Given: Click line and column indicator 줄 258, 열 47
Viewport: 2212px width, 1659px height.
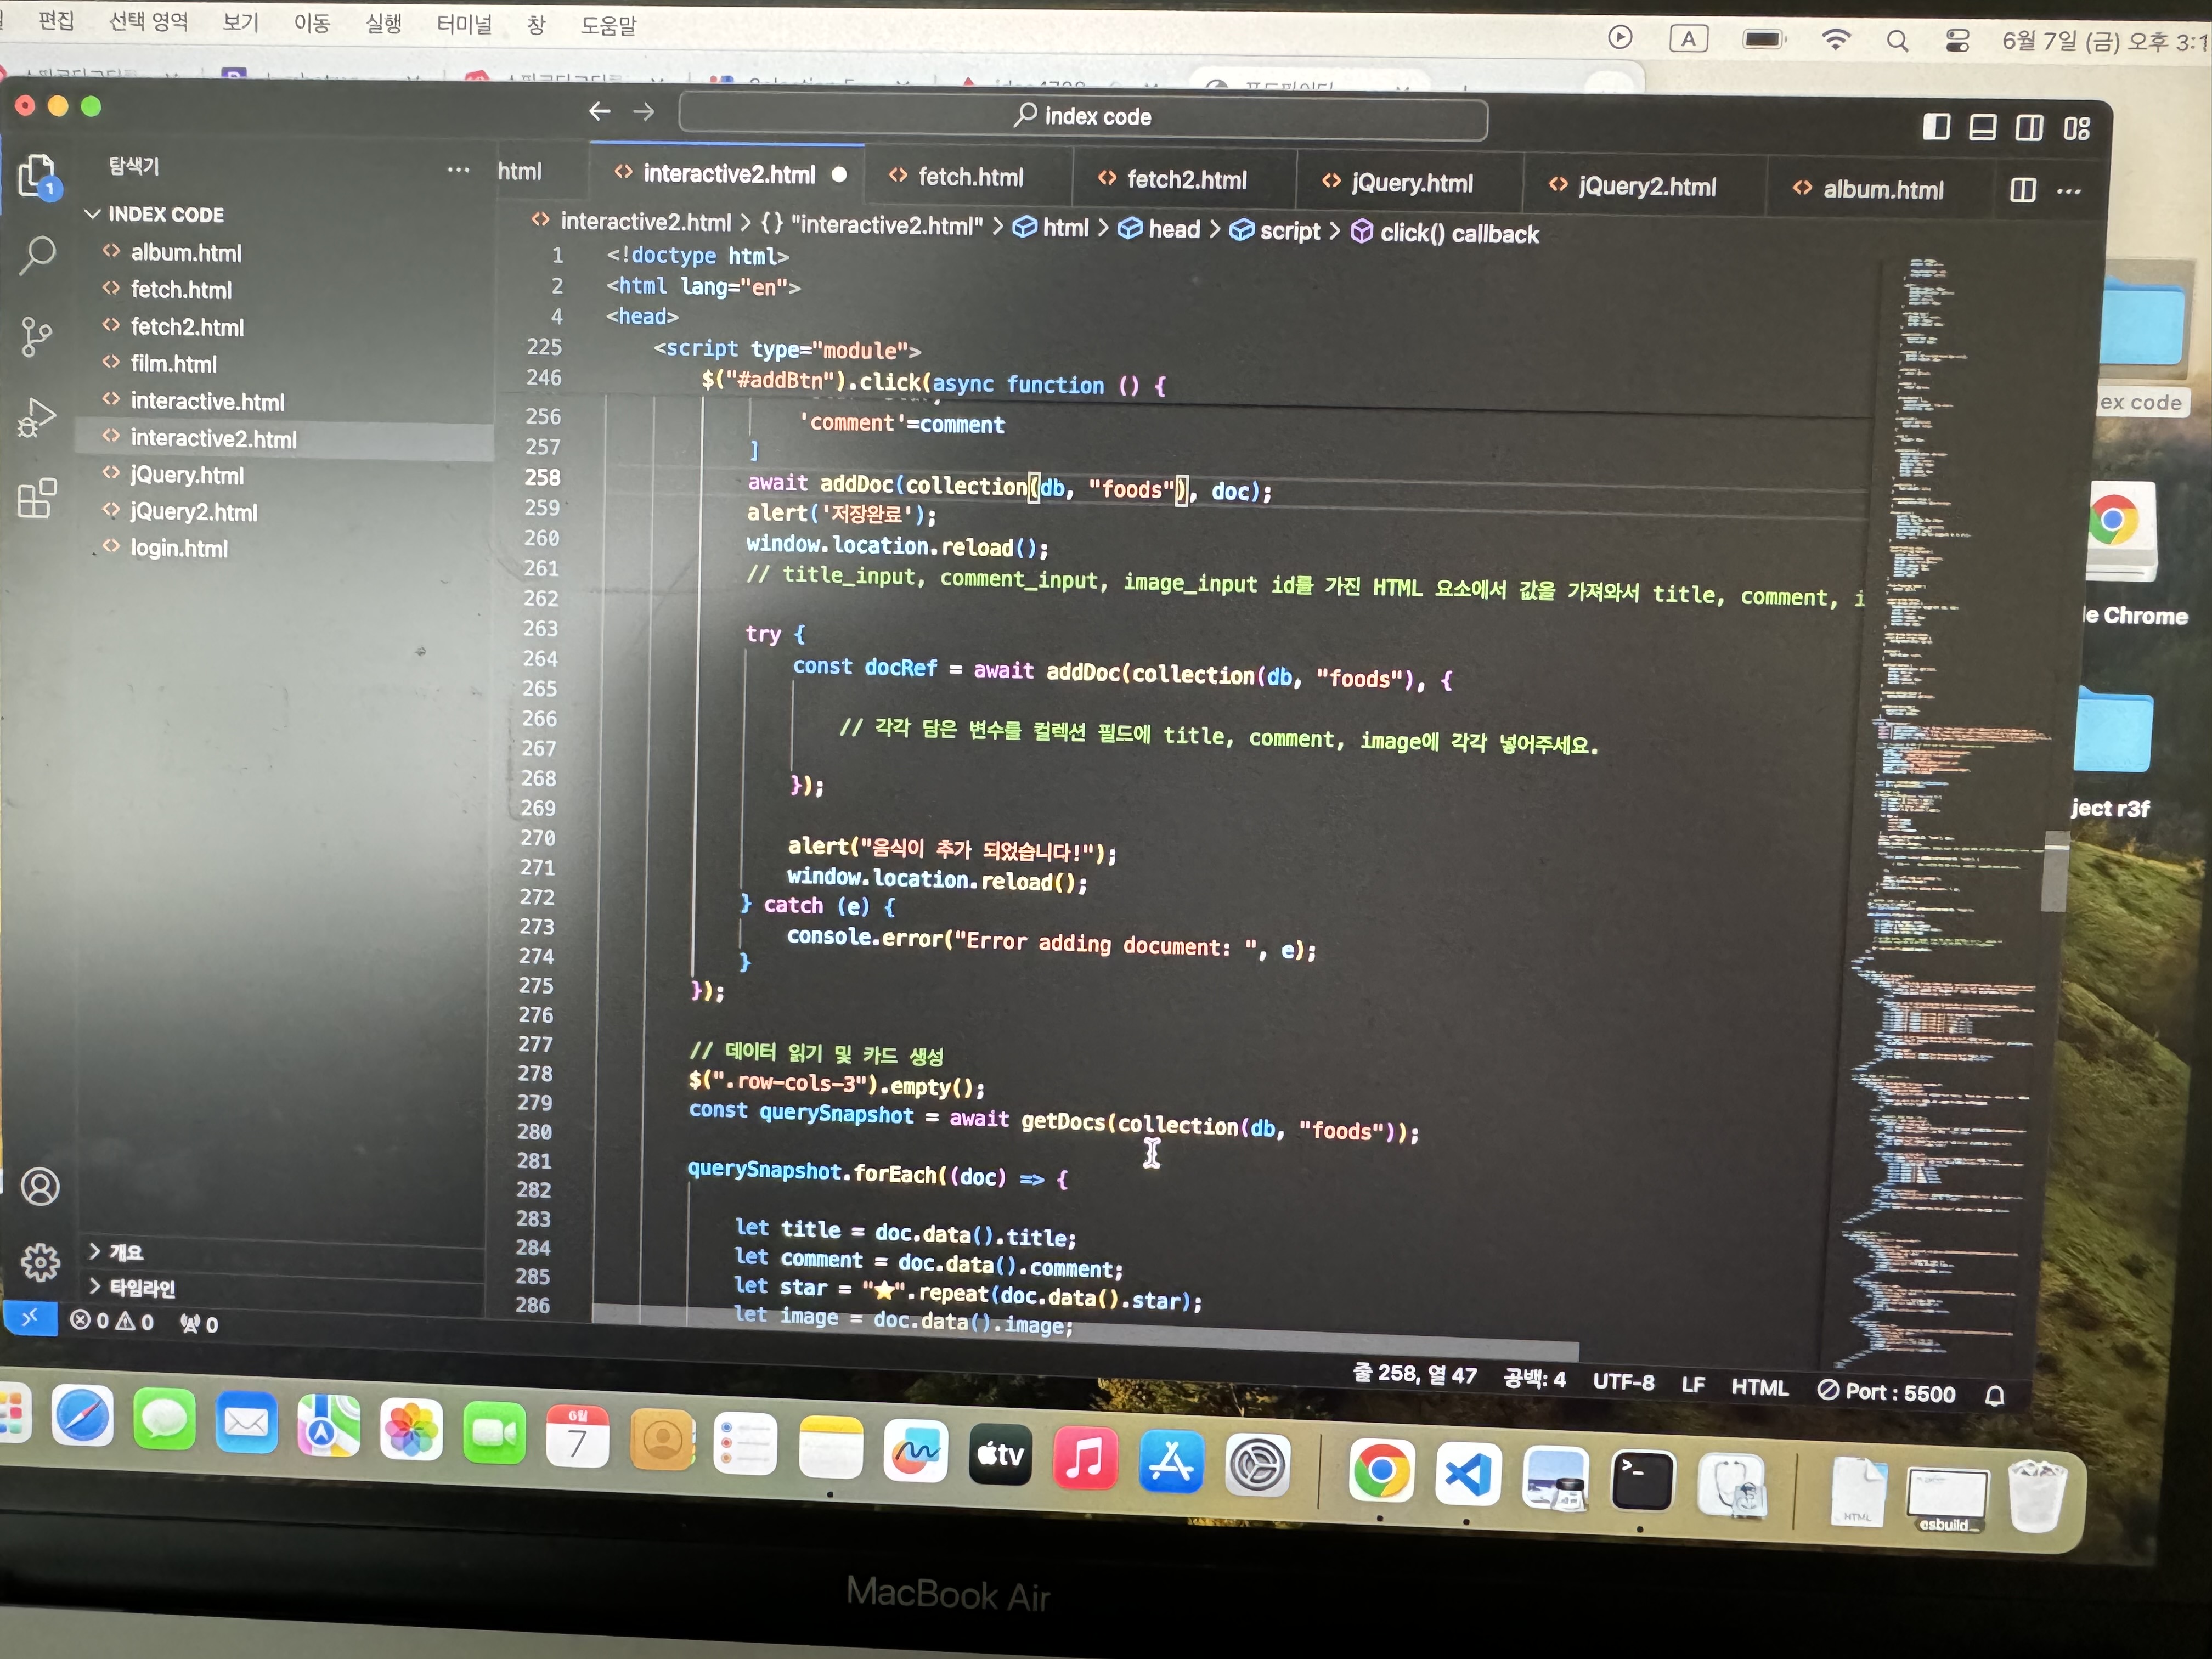Looking at the screenshot, I should pyautogui.click(x=1414, y=1374).
